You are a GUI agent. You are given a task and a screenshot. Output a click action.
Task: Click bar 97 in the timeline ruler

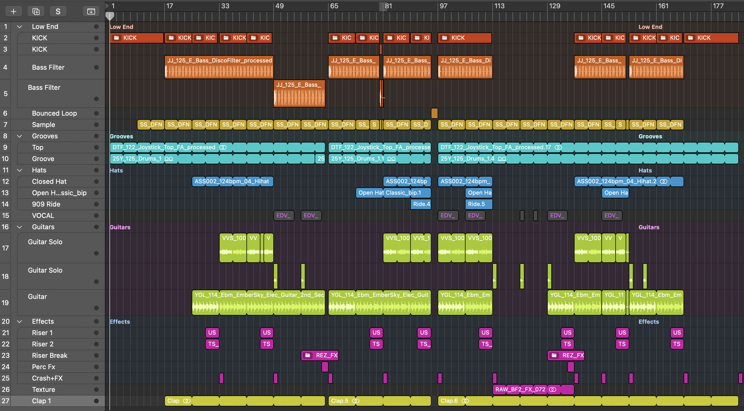click(x=443, y=6)
